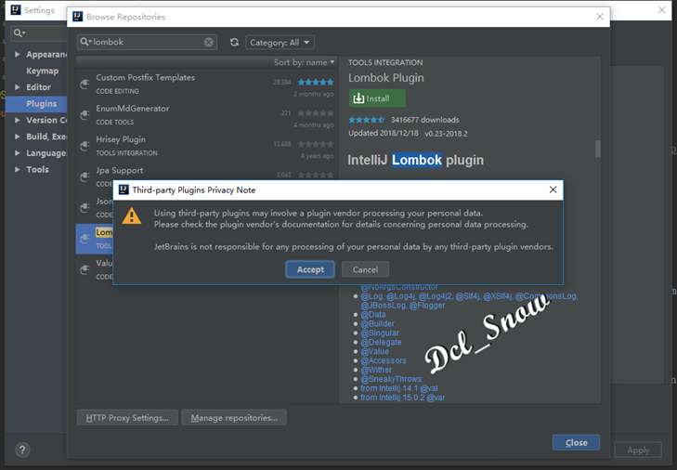Accept the third-party plugins privacy note
This screenshot has height=470, width=677.
310,269
